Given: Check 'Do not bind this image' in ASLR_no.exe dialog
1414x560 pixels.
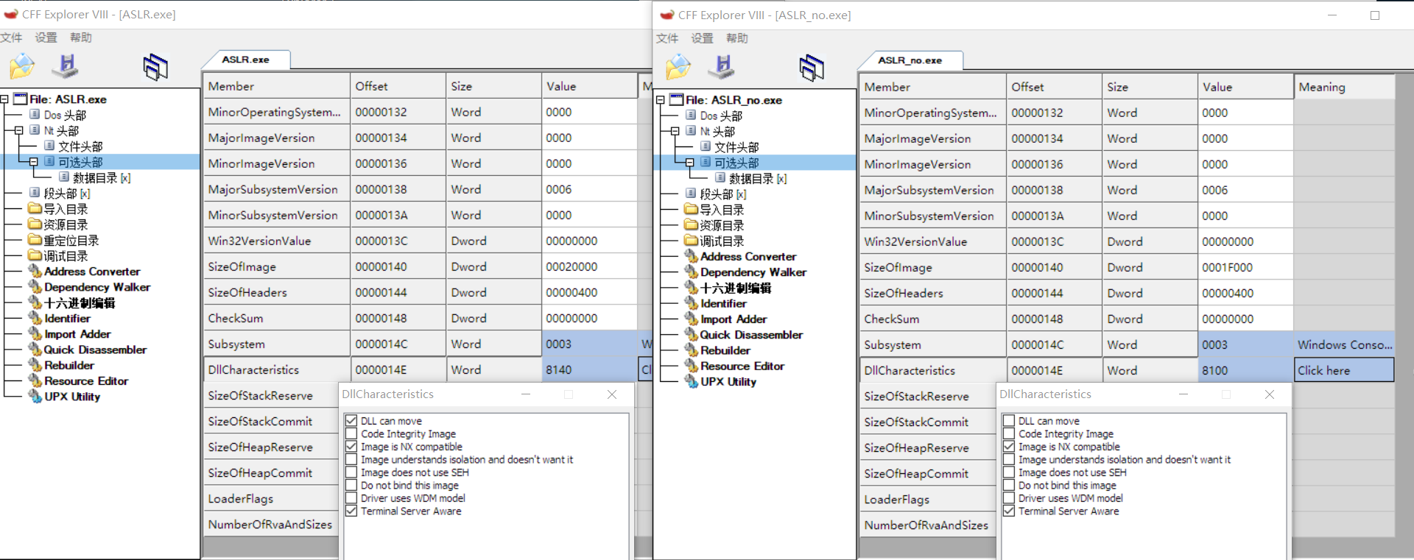Looking at the screenshot, I should click(1009, 485).
